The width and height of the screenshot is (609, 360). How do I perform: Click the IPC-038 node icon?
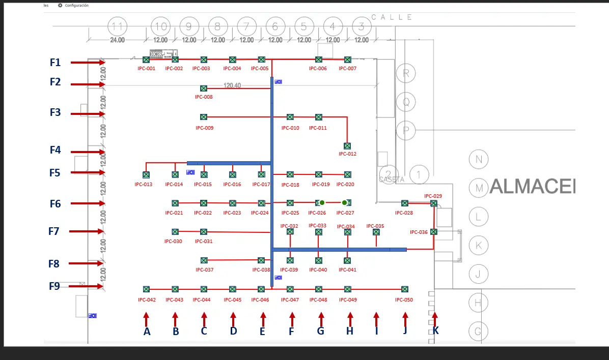261,260
